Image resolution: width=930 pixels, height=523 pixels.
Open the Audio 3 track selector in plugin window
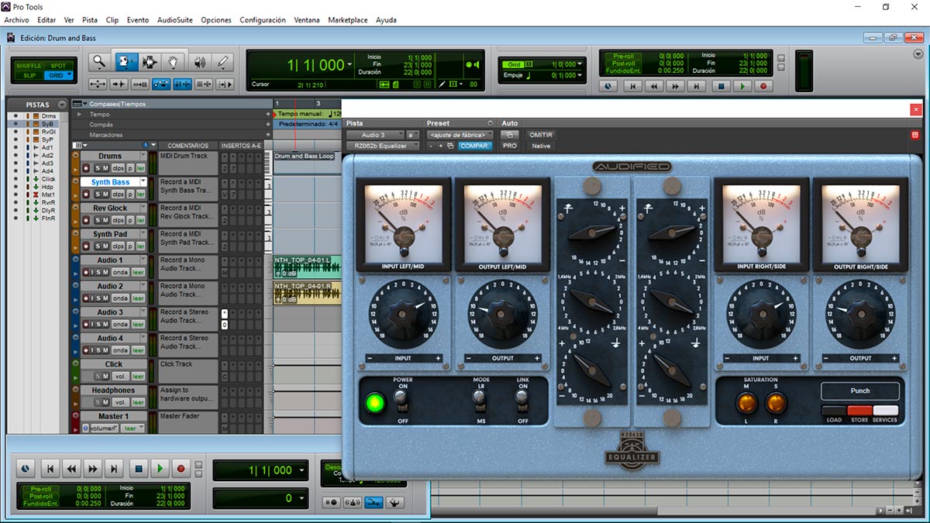(376, 135)
